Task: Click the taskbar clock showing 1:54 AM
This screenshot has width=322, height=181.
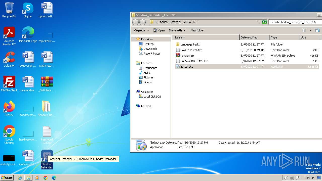Action: point(309,178)
